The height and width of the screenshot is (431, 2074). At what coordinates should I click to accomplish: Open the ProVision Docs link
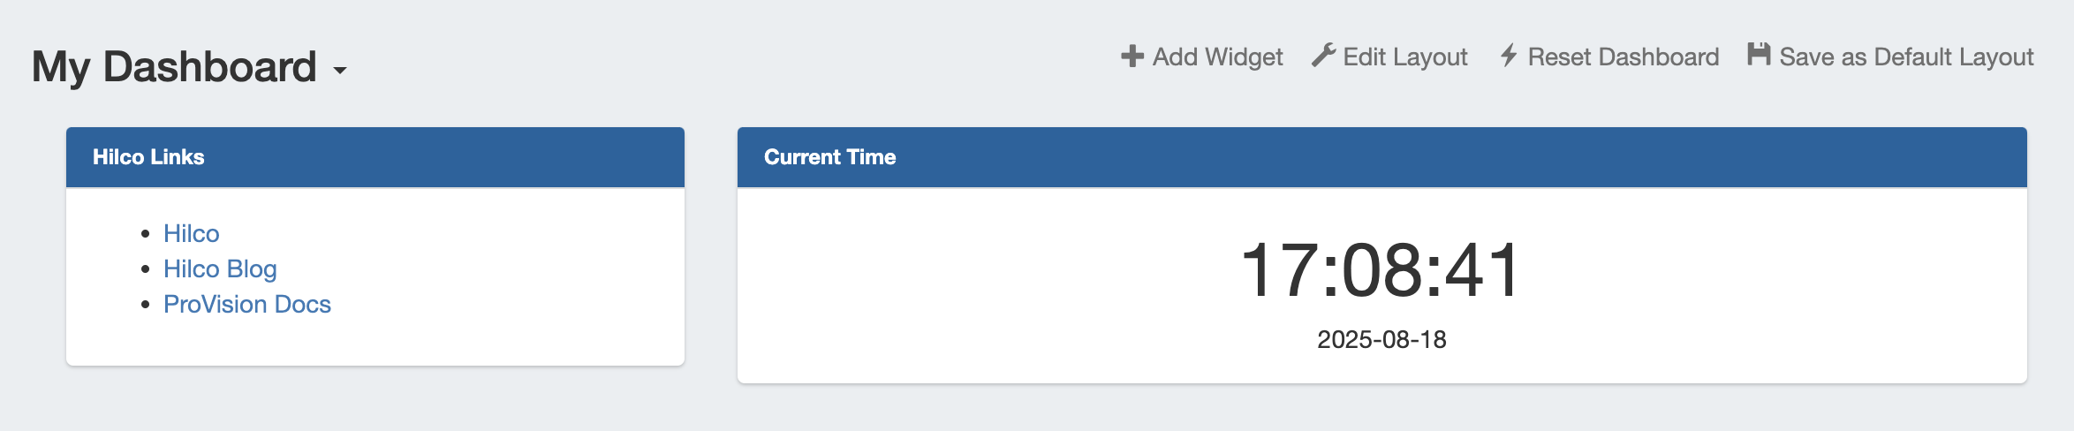pos(247,304)
